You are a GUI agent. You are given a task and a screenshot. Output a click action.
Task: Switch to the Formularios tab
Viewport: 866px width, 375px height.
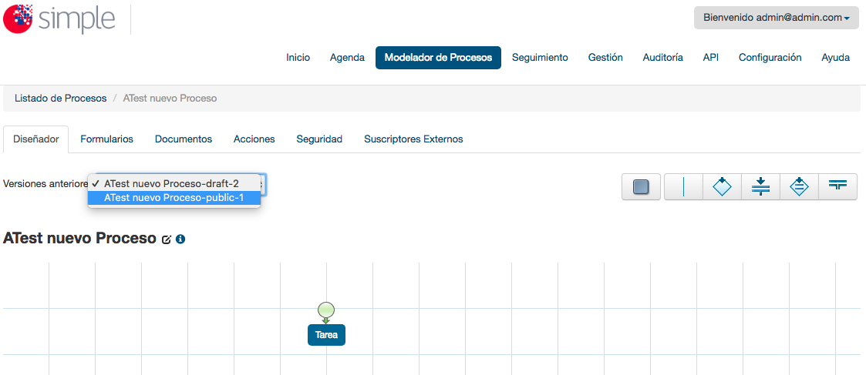coord(106,139)
